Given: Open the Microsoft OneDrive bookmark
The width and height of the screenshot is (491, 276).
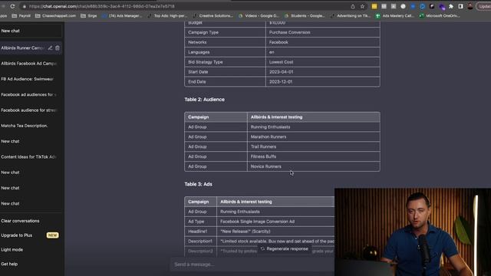Looking at the screenshot, I should [440, 15].
